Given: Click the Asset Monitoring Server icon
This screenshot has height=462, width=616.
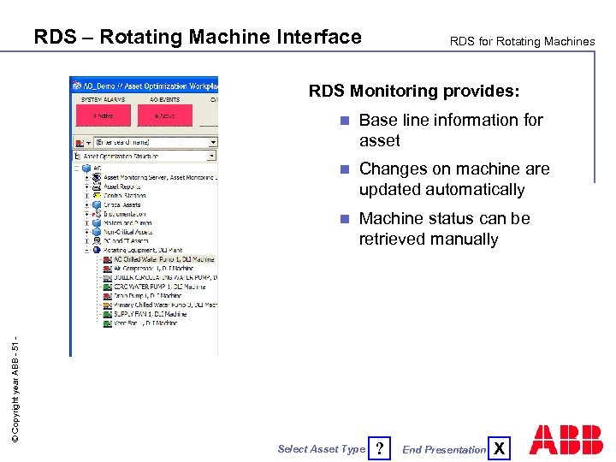Looking at the screenshot, I should coord(97,178).
